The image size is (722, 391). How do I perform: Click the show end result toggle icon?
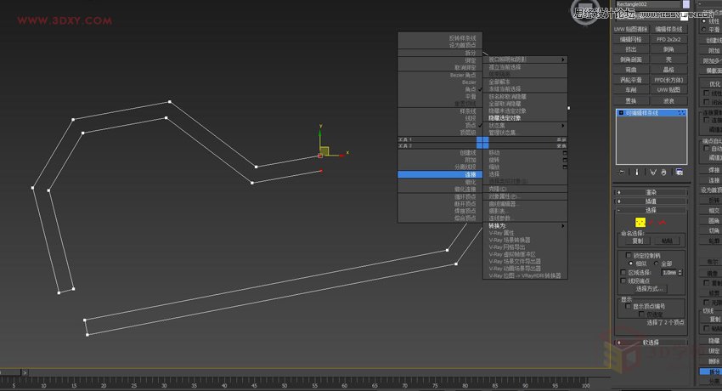(636, 172)
